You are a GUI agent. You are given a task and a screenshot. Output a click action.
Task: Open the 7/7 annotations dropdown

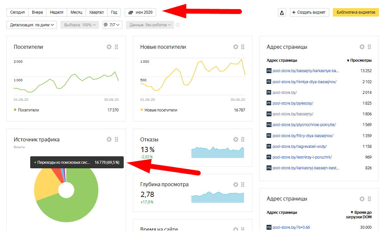pos(112,25)
